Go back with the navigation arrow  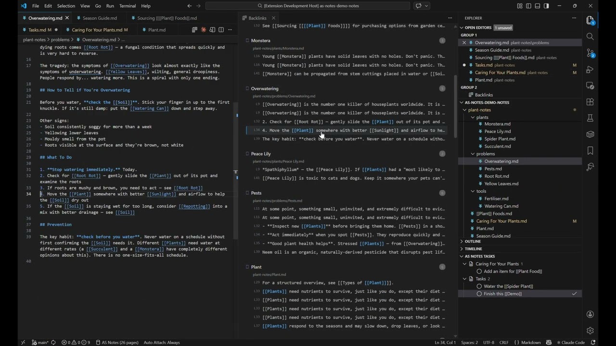click(189, 6)
